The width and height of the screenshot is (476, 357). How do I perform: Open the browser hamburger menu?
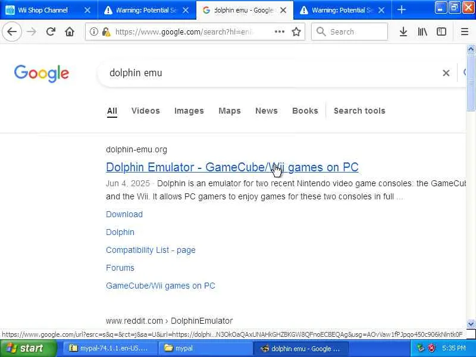click(x=465, y=32)
